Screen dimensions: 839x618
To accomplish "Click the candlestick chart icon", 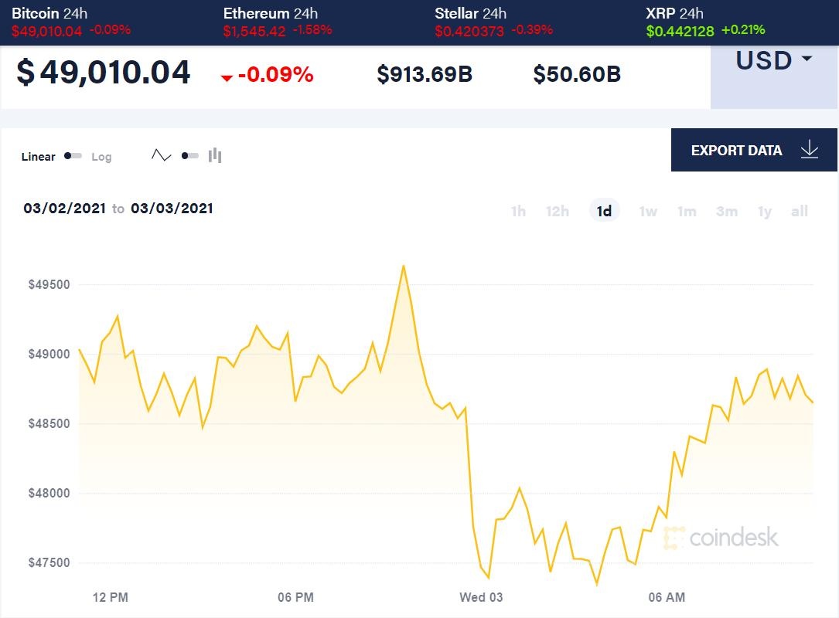I will coord(215,155).
